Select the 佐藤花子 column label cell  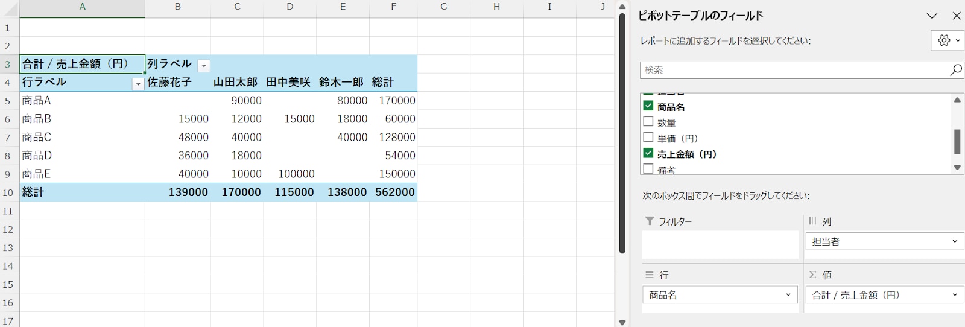click(x=178, y=82)
